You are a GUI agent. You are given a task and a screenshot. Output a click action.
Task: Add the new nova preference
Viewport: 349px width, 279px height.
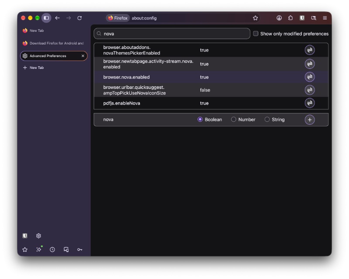click(310, 120)
